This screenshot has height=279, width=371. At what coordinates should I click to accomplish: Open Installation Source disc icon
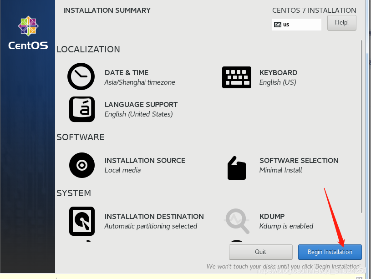pos(82,165)
